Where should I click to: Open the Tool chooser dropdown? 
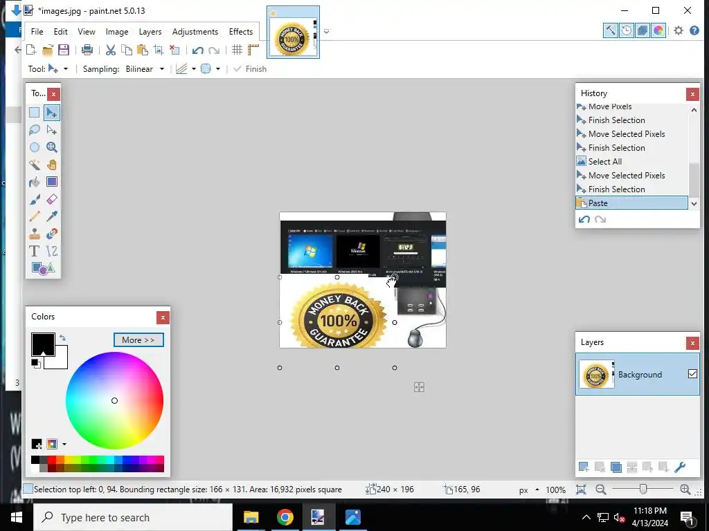66,69
